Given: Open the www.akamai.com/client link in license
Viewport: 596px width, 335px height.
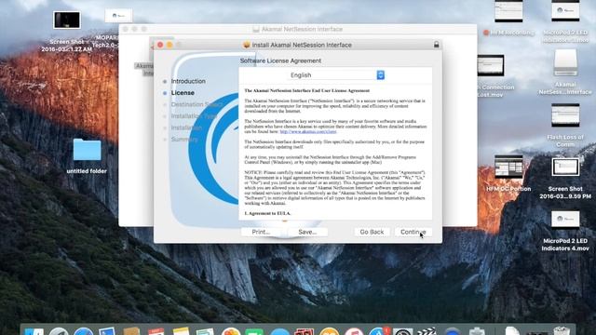Looking at the screenshot, I should [308, 132].
